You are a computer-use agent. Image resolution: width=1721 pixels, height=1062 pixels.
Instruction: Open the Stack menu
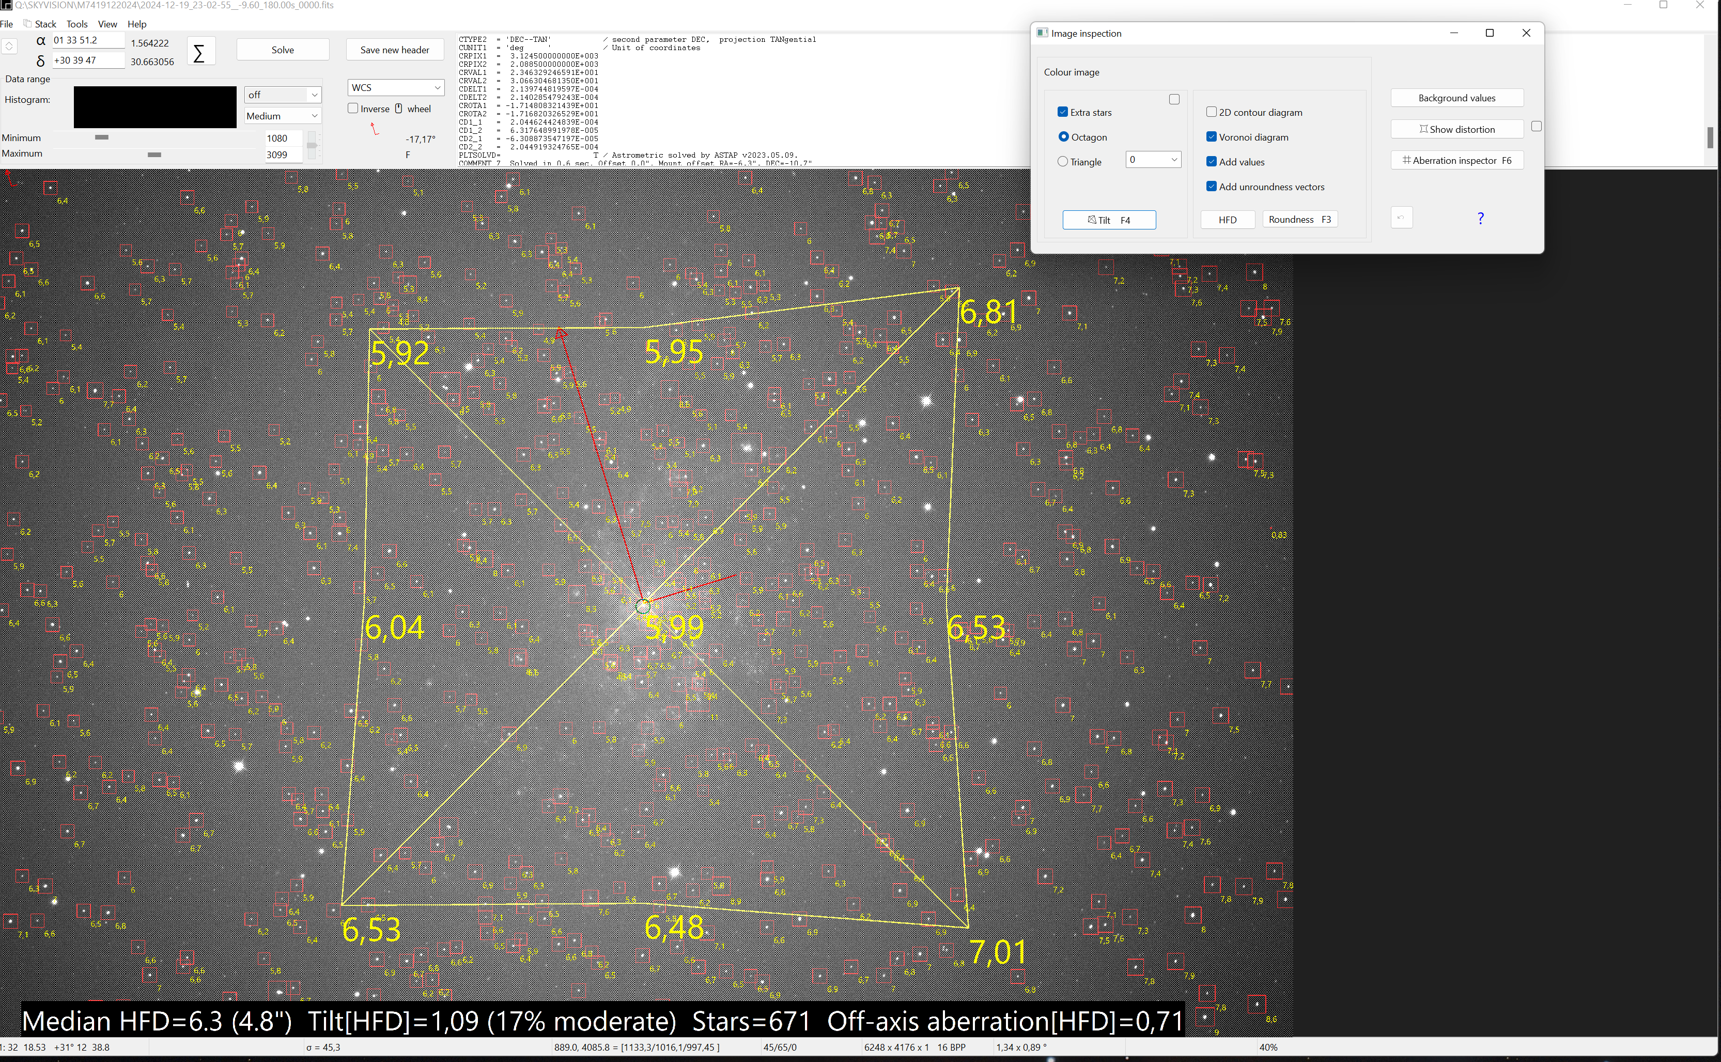coord(45,24)
